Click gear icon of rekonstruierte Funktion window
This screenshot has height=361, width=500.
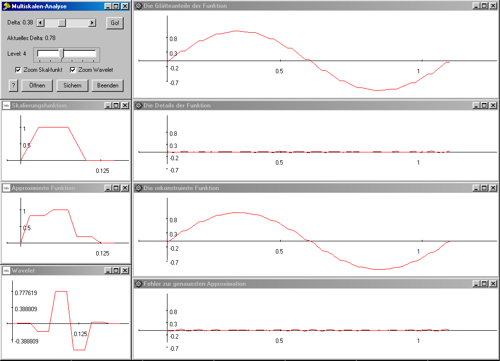tap(138, 188)
